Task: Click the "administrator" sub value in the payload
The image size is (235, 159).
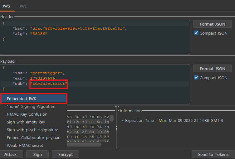Action: point(48,84)
